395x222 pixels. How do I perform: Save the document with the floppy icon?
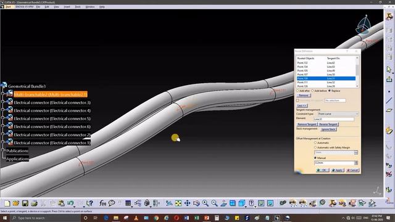click(x=25, y=203)
